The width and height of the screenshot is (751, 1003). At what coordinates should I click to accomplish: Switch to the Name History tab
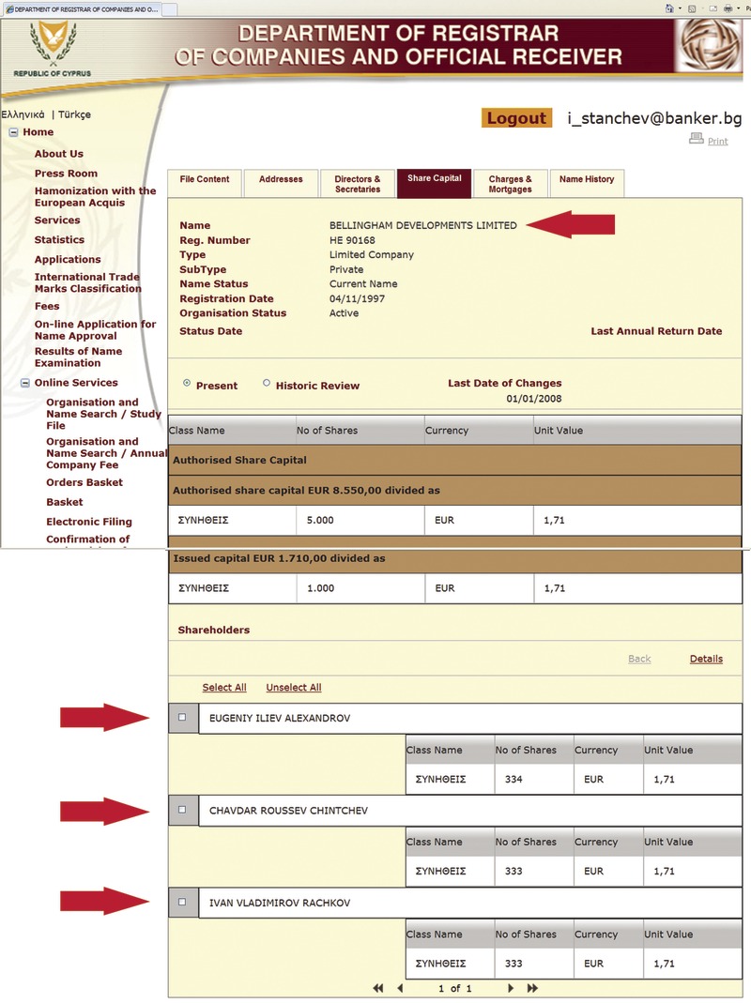(x=587, y=184)
